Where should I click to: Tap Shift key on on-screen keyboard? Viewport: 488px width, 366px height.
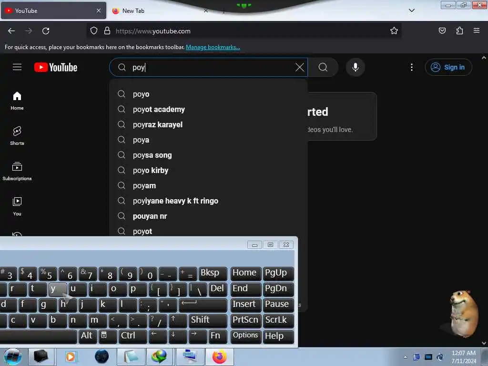[208, 321]
